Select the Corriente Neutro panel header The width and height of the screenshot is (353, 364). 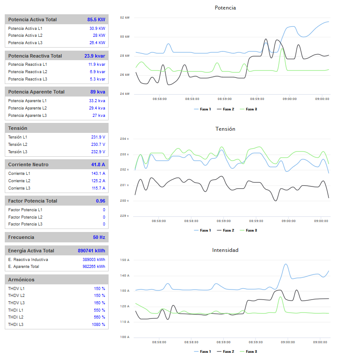(56, 164)
